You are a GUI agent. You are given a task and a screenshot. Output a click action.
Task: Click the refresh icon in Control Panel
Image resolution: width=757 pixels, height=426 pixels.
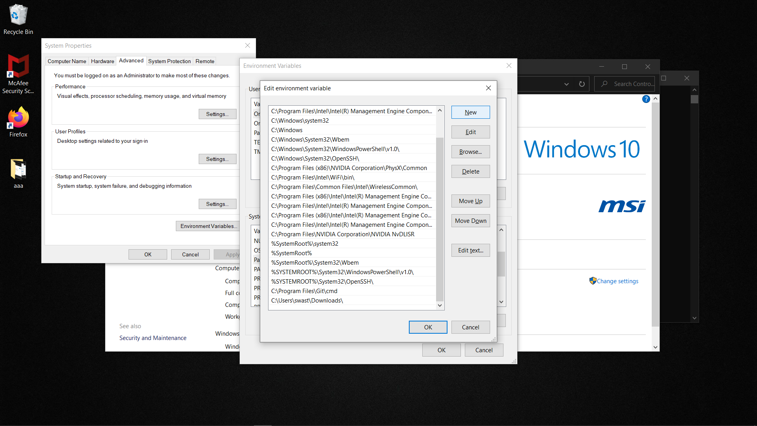click(x=582, y=84)
